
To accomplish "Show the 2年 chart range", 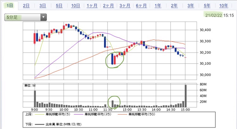I will tap(174, 6).
